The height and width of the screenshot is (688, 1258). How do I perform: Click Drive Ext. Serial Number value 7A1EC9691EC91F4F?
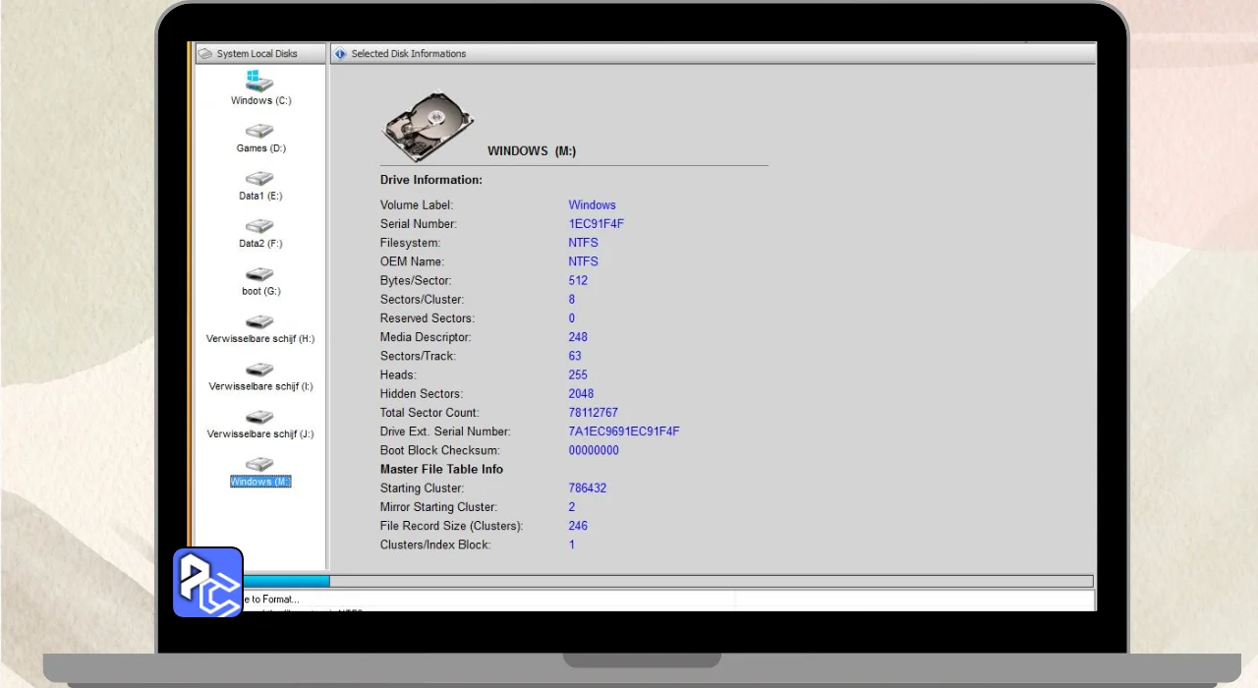point(623,431)
